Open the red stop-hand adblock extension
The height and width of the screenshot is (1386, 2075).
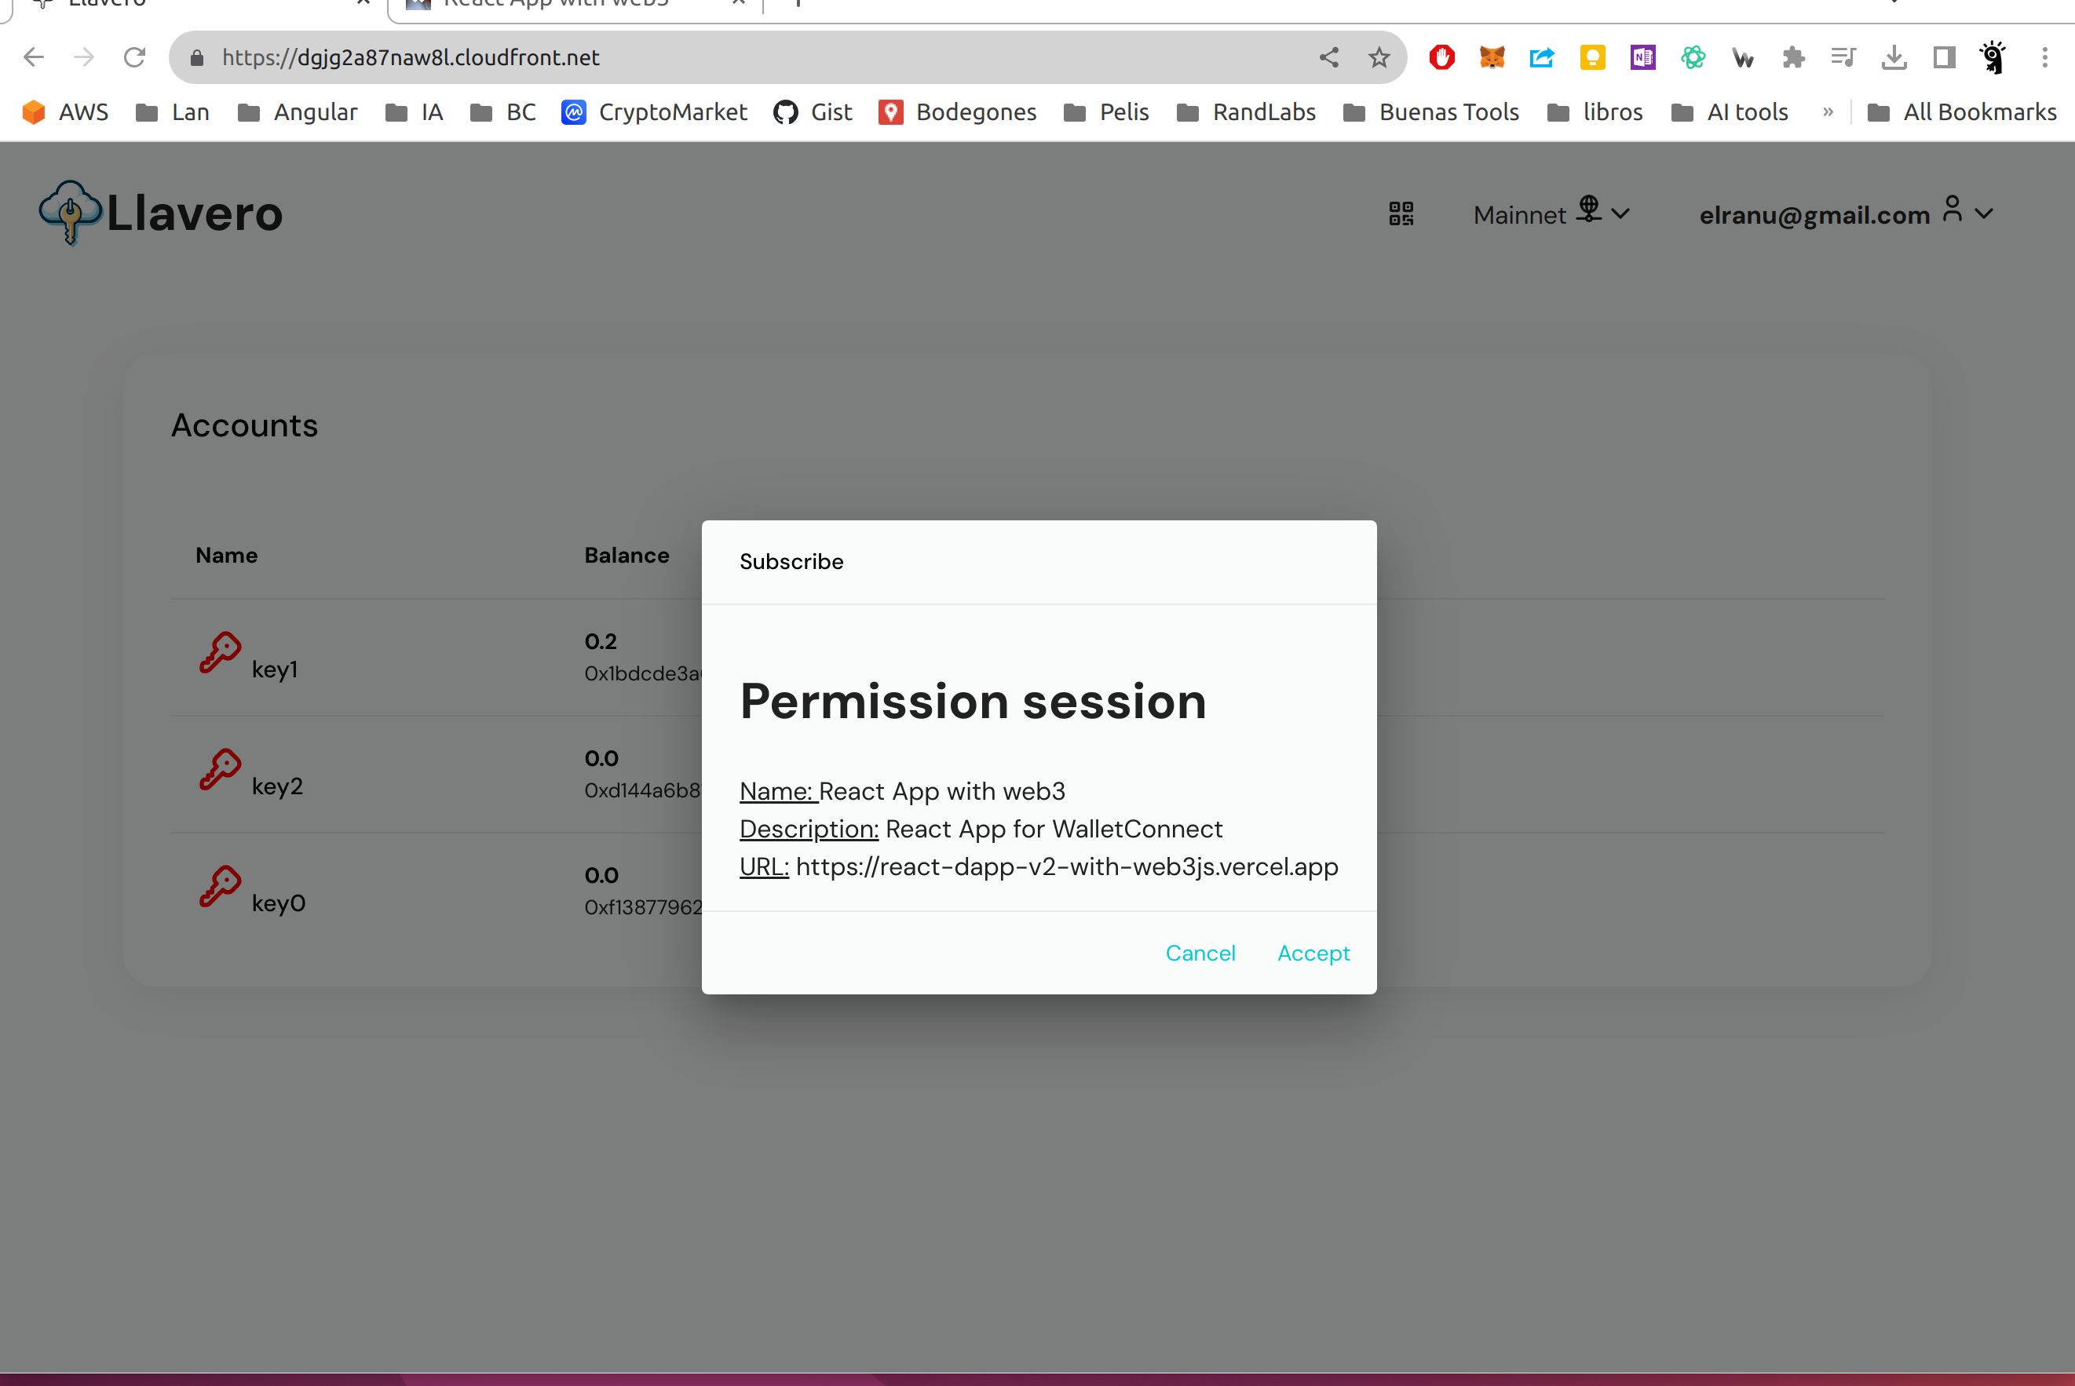[1442, 57]
